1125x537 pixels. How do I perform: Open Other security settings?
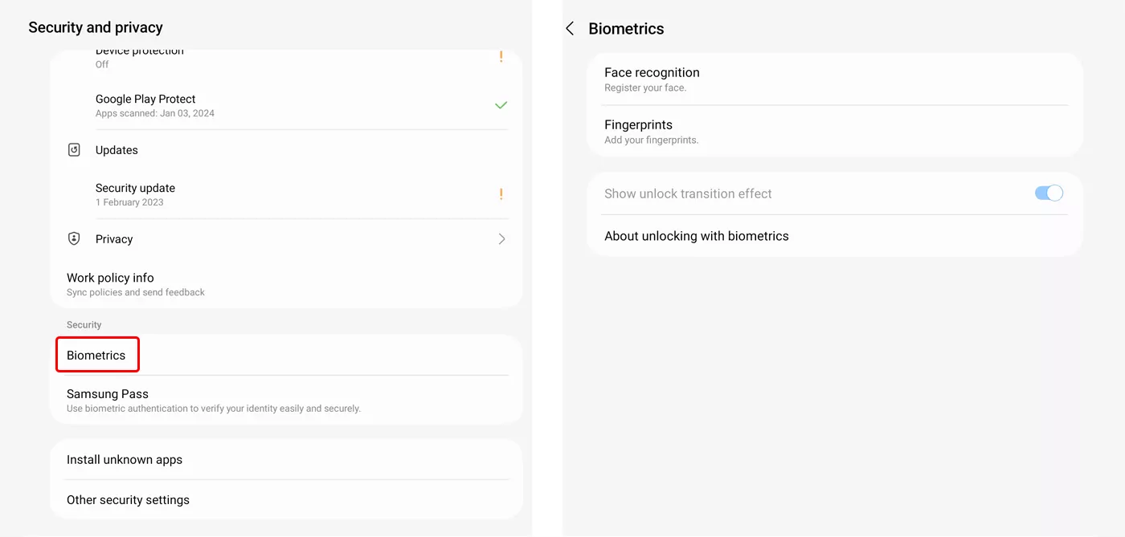pos(128,500)
